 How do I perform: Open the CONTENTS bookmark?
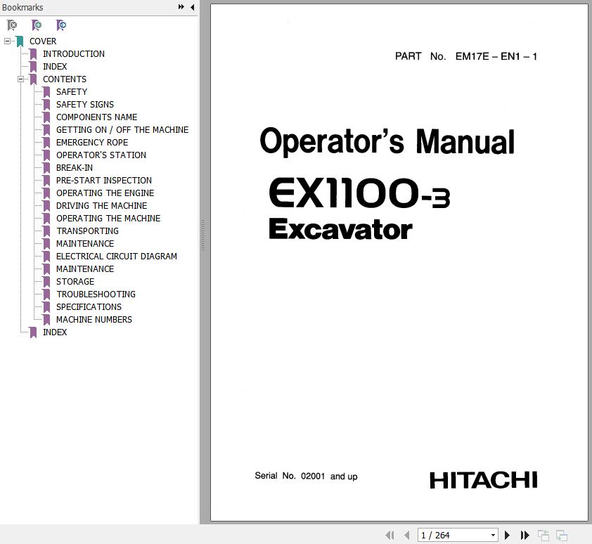tap(65, 79)
